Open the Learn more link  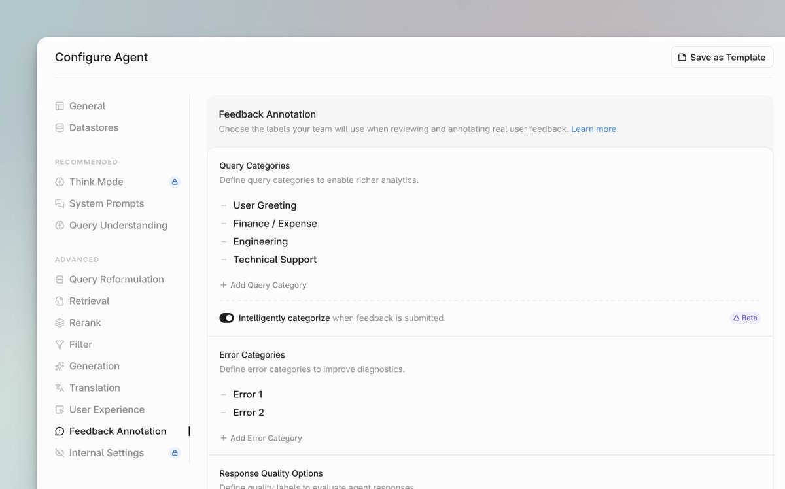[x=593, y=129]
